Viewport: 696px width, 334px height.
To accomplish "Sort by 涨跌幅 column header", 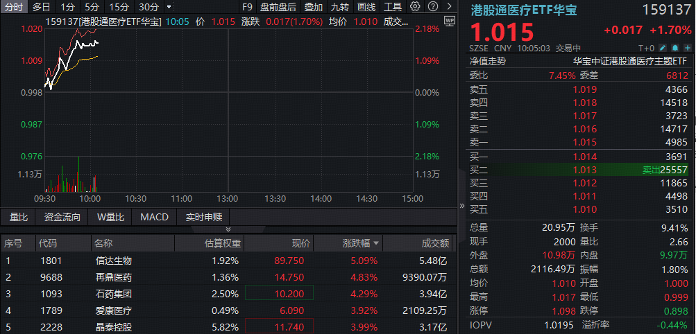I will pos(361,243).
